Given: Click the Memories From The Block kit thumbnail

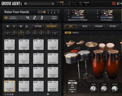Looking at the screenshot, I should click(78, 14).
